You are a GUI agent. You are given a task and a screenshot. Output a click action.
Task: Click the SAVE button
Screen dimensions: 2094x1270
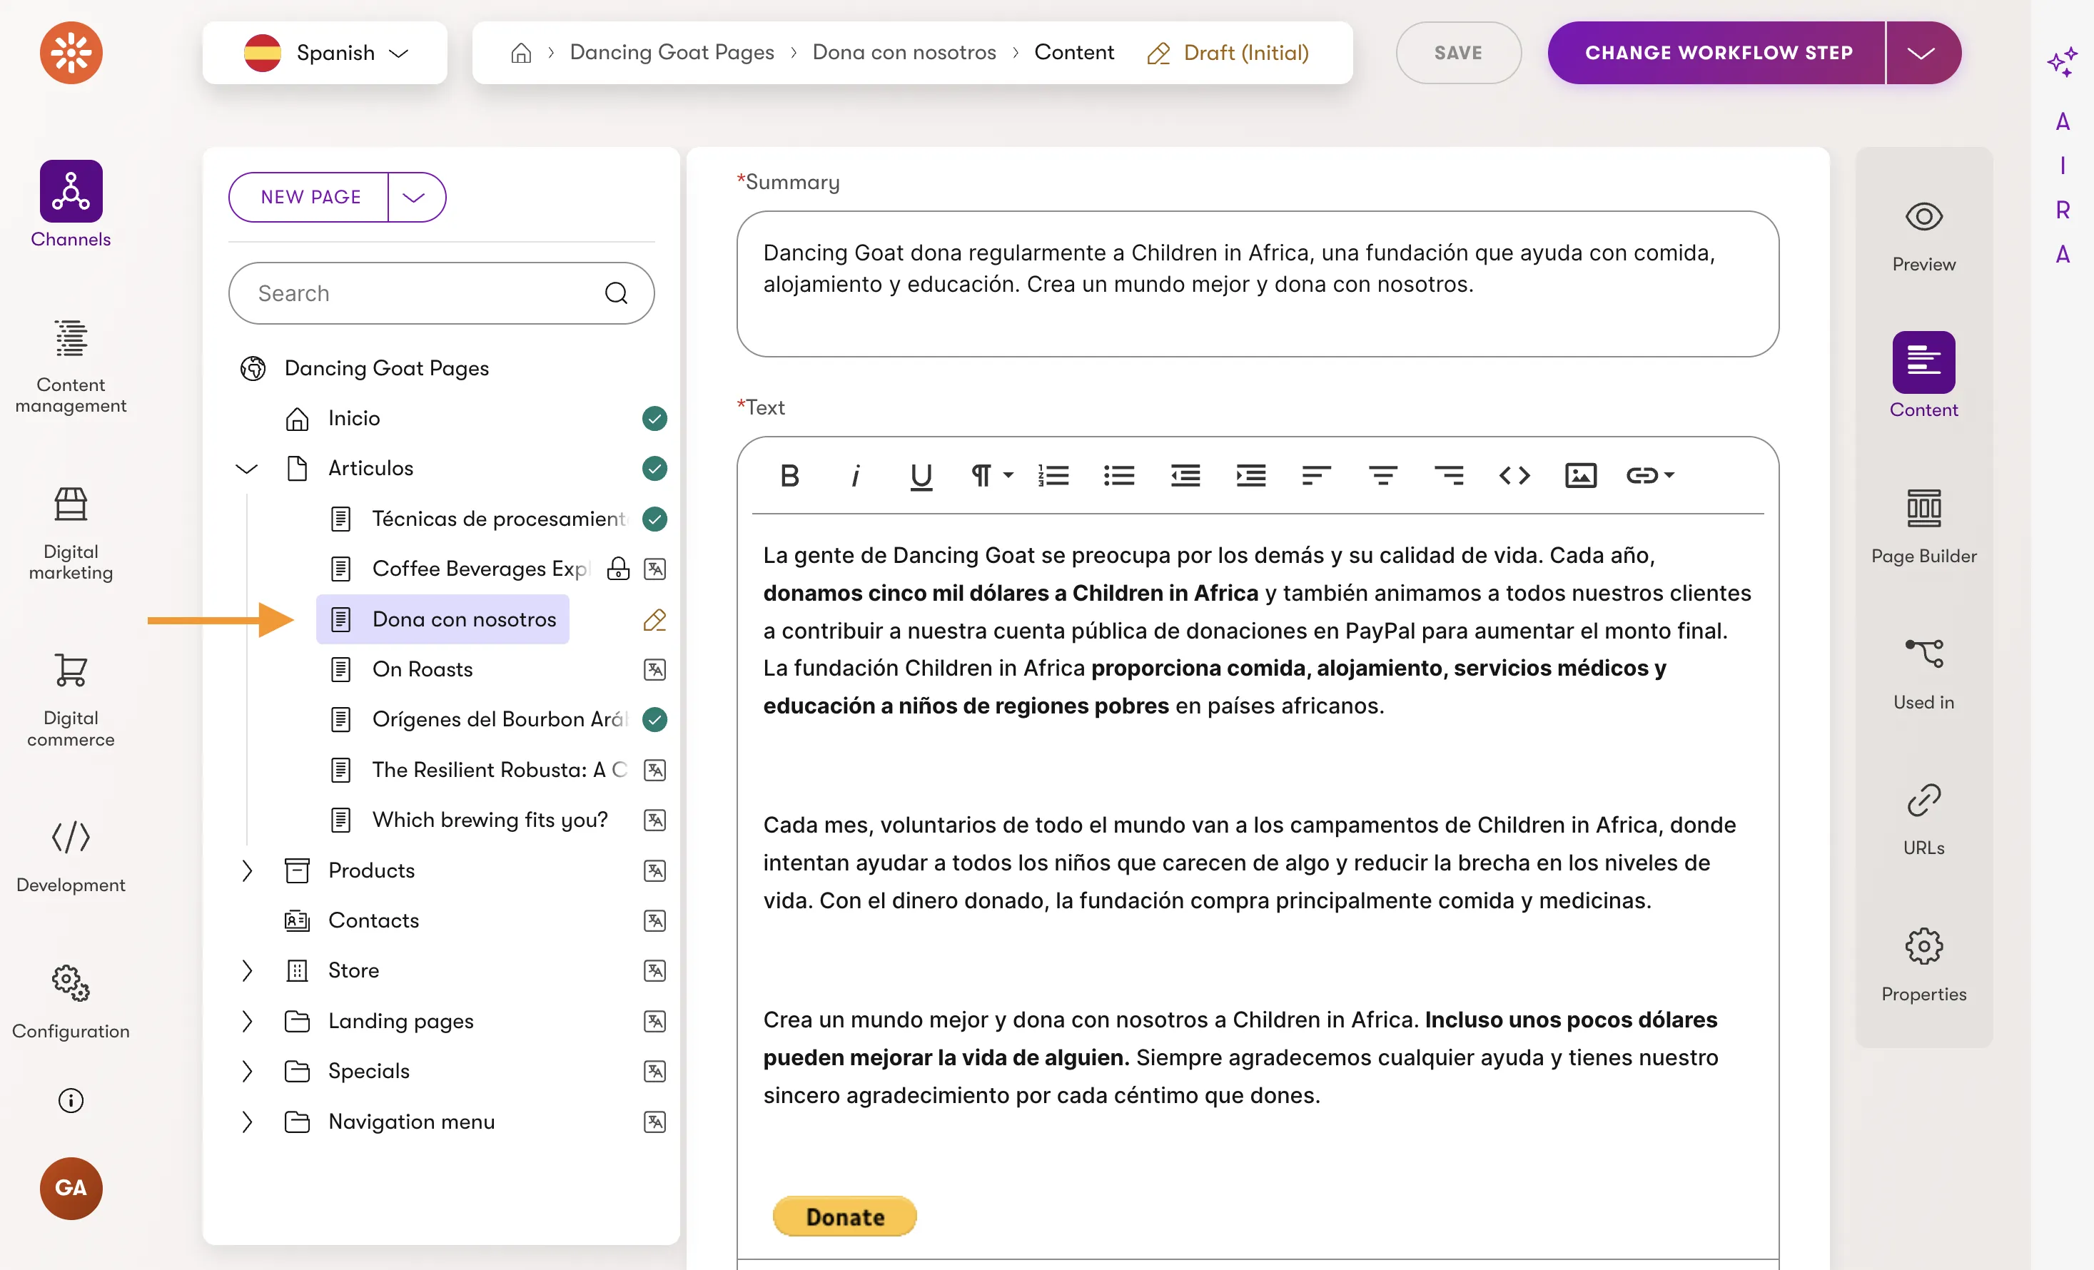pos(1458,53)
